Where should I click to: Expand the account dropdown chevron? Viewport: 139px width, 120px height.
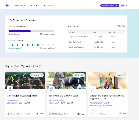coord(127,5)
